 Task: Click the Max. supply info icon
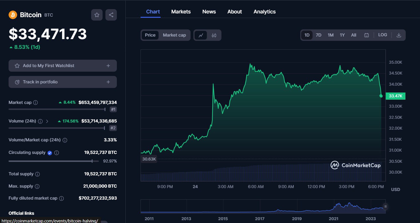(37, 186)
